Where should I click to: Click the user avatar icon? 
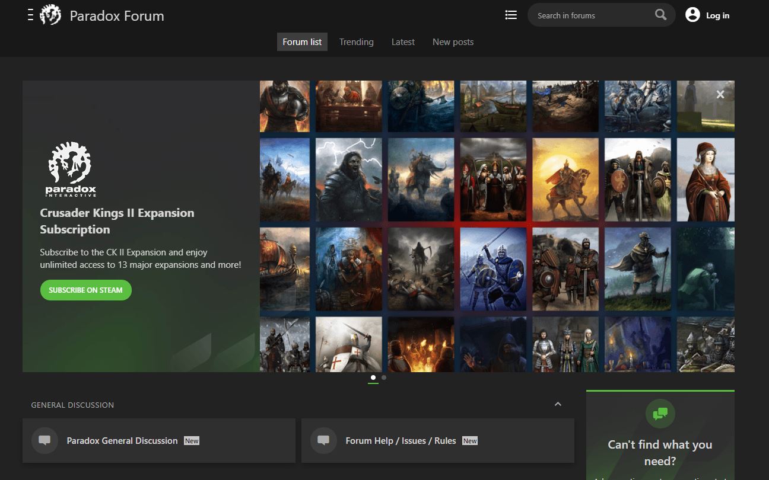coord(692,15)
